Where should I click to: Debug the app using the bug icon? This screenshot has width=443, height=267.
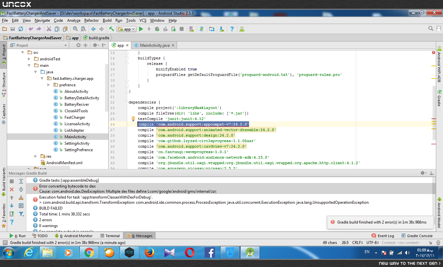pos(157,29)
